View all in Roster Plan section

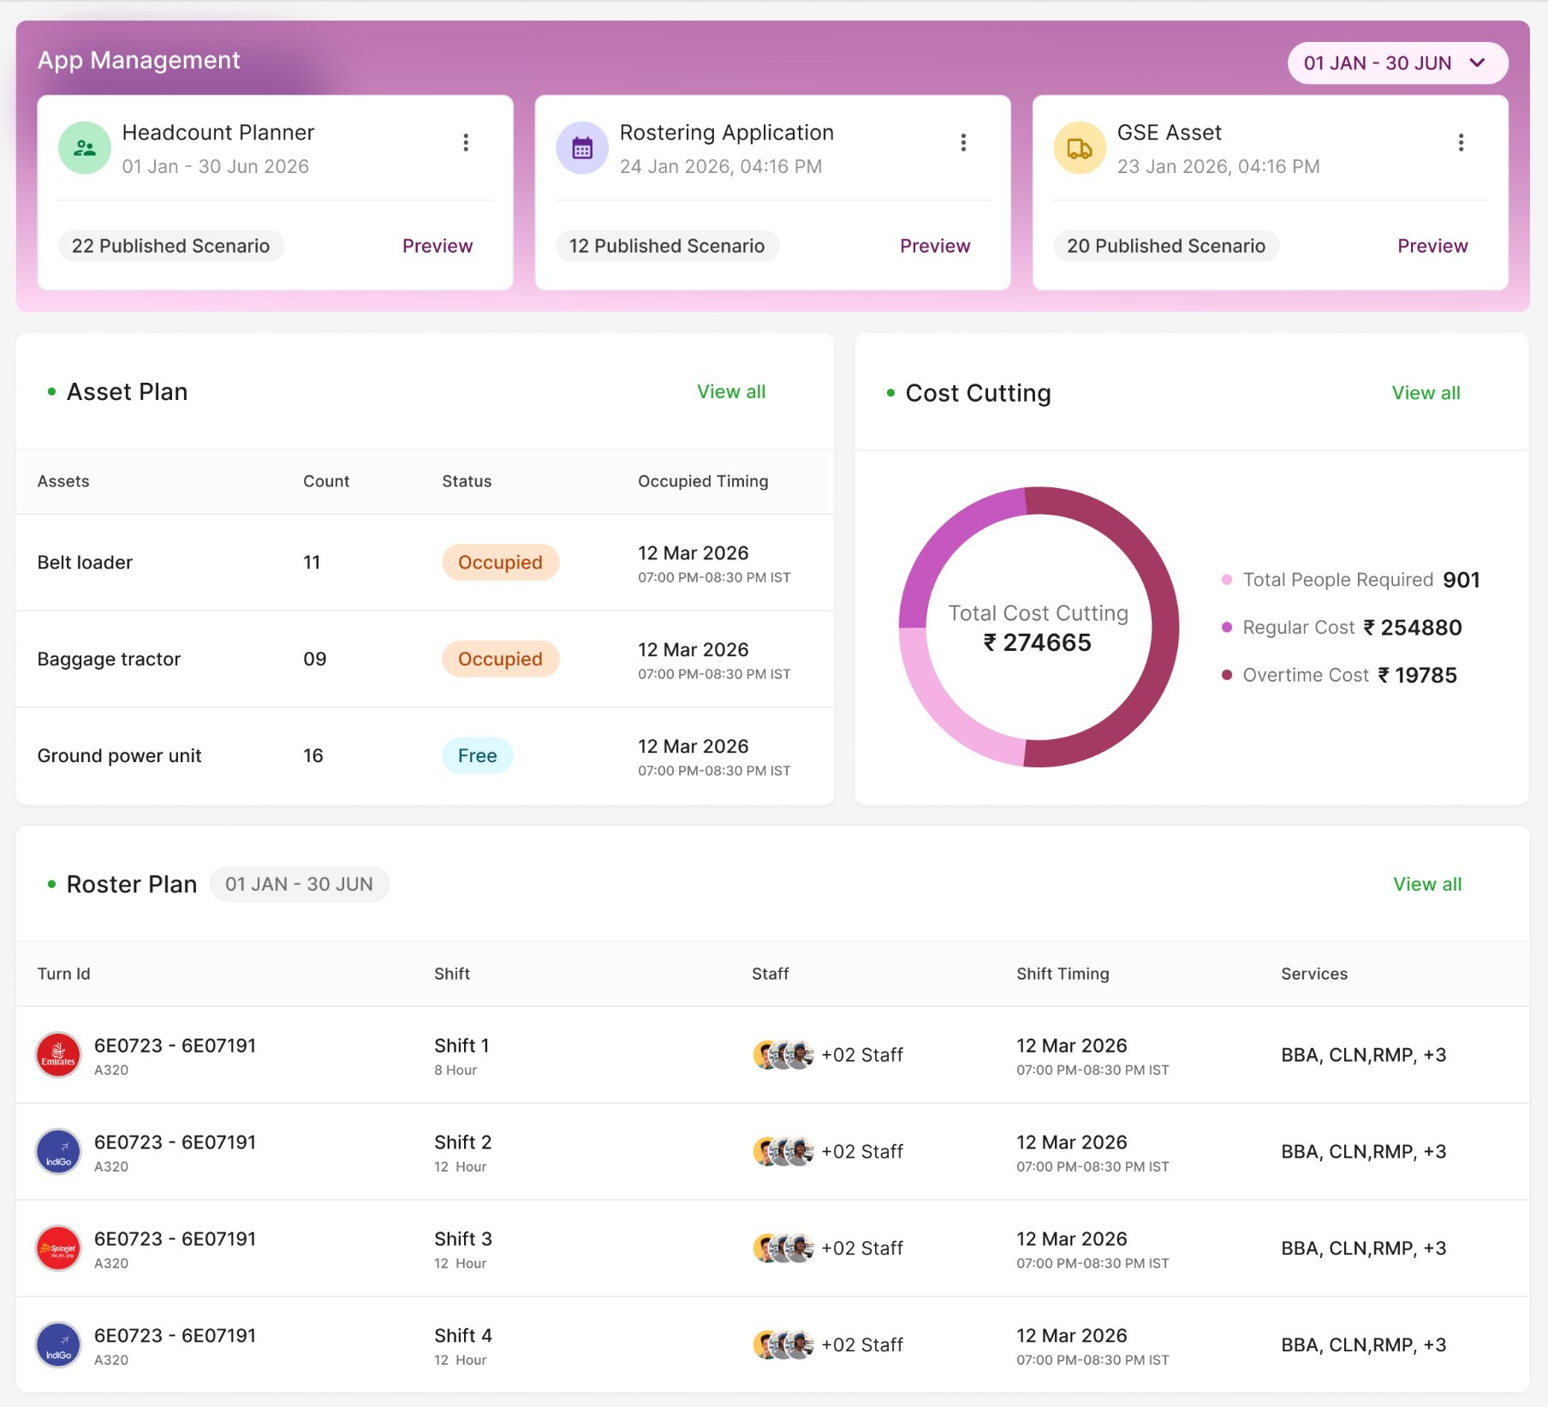pos(1427,884)
